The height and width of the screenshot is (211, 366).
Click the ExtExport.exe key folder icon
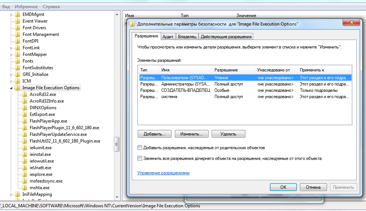25,114
